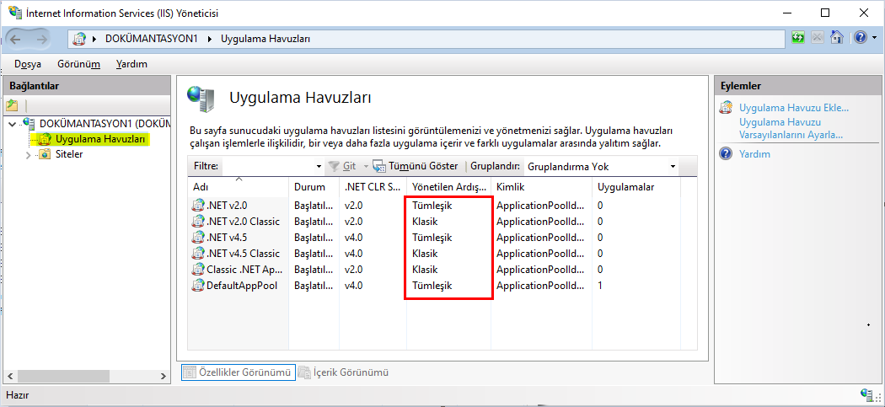Click Uygulama Havuzları in the address breadcrumb
Image resolution: width=885 pixels, height=407 pixels.
tap(265, 39)
